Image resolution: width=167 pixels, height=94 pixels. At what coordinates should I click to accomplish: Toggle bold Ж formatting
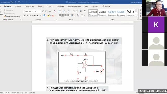tap(25, 15)
